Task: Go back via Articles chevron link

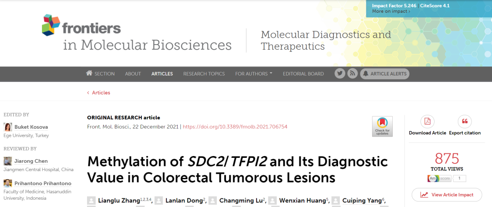Action: tap(98, 93)
